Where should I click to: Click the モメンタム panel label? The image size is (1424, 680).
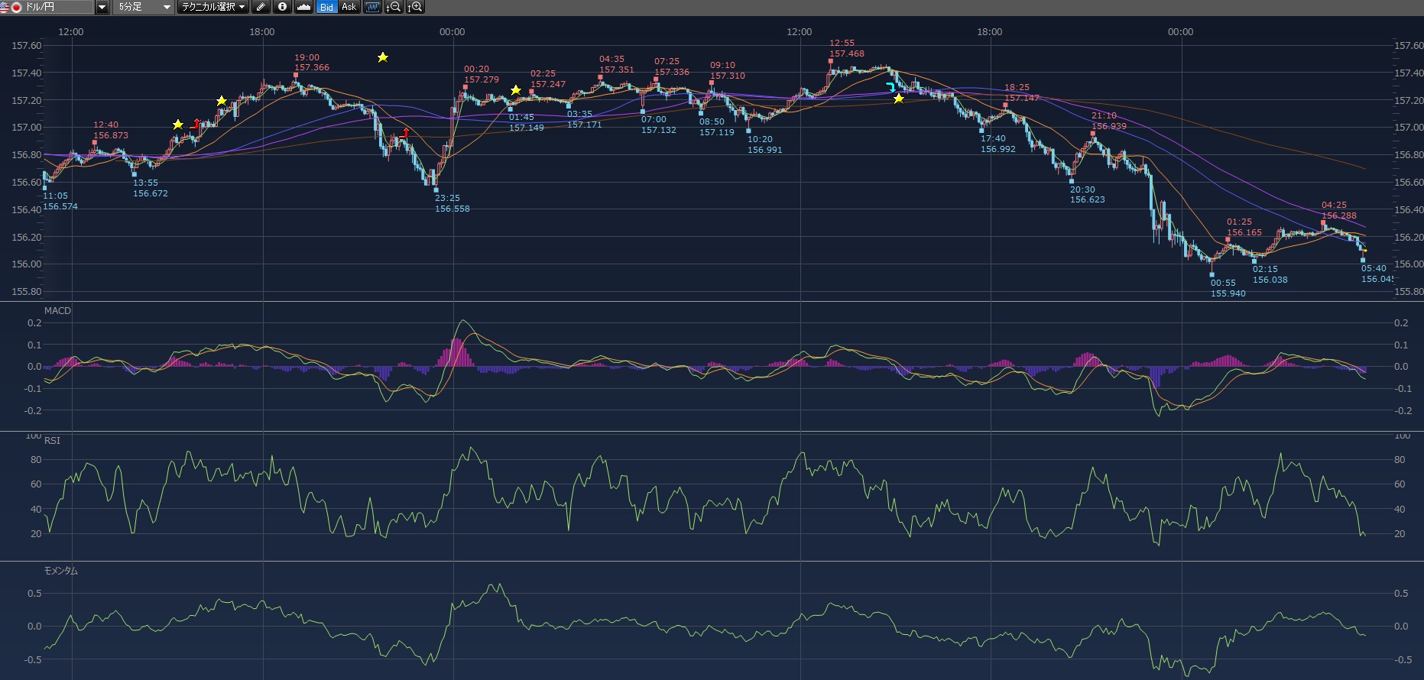[x=61, y=571]
